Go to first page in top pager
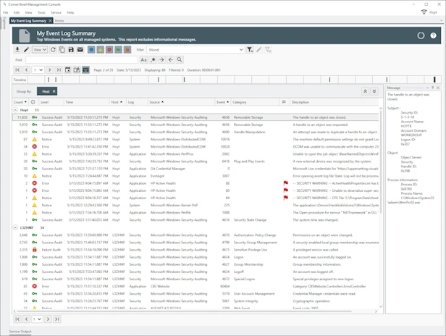 (x=17, y=70)
